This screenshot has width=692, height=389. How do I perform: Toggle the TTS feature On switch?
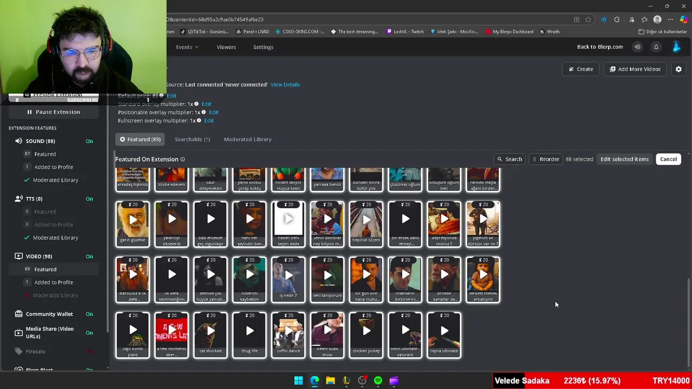pyautogui.click(x=89, y=199)
